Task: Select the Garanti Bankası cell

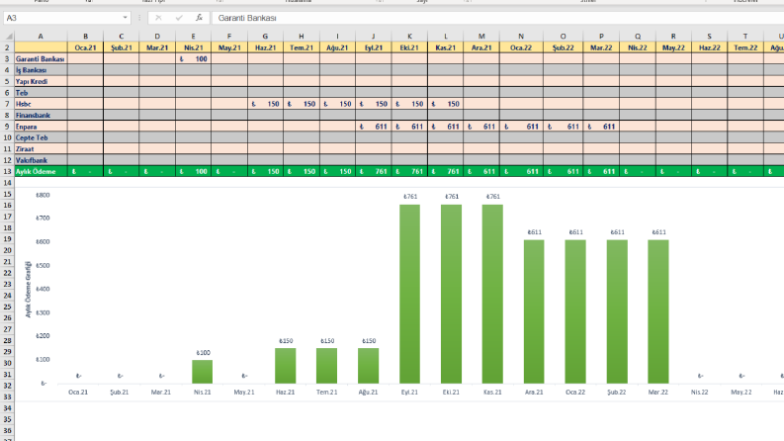Action: (x=41, y=59)
